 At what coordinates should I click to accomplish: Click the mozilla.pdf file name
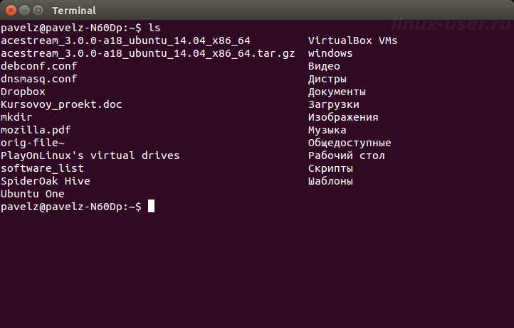point(36,130)
